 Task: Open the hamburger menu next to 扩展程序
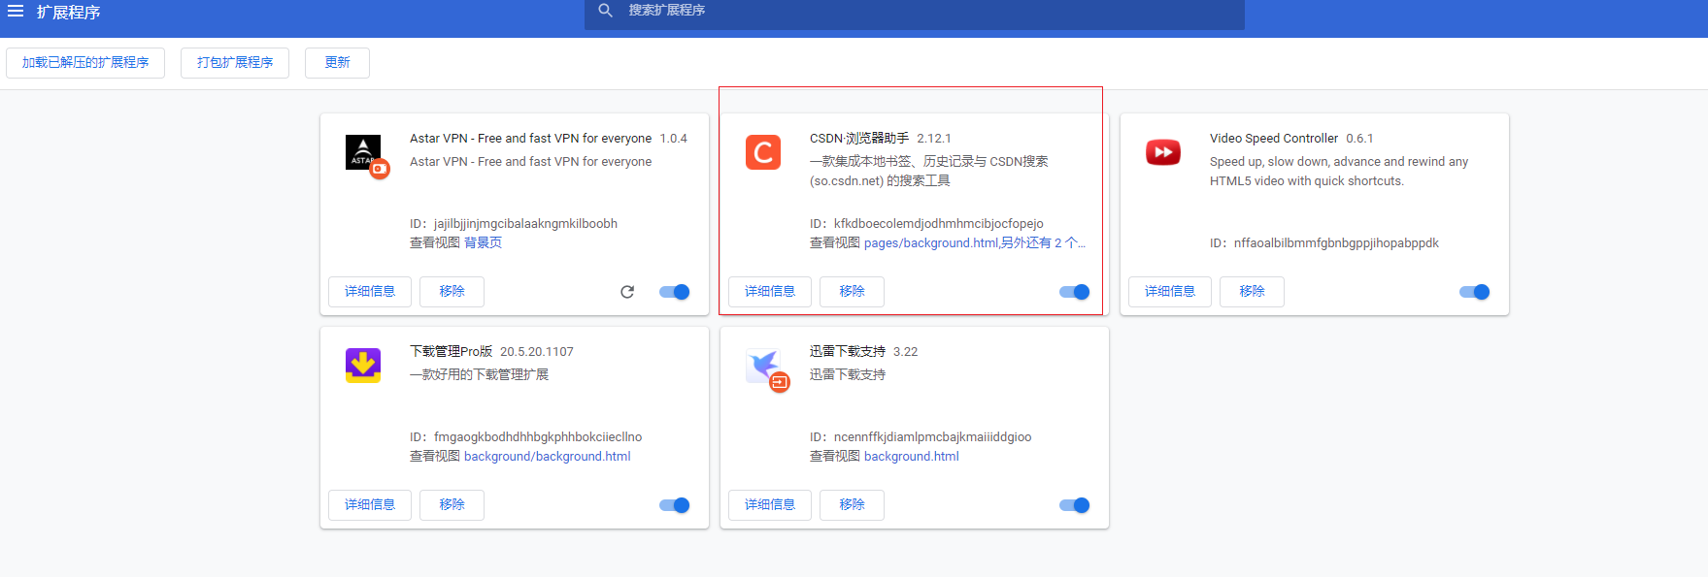point(16,12)
